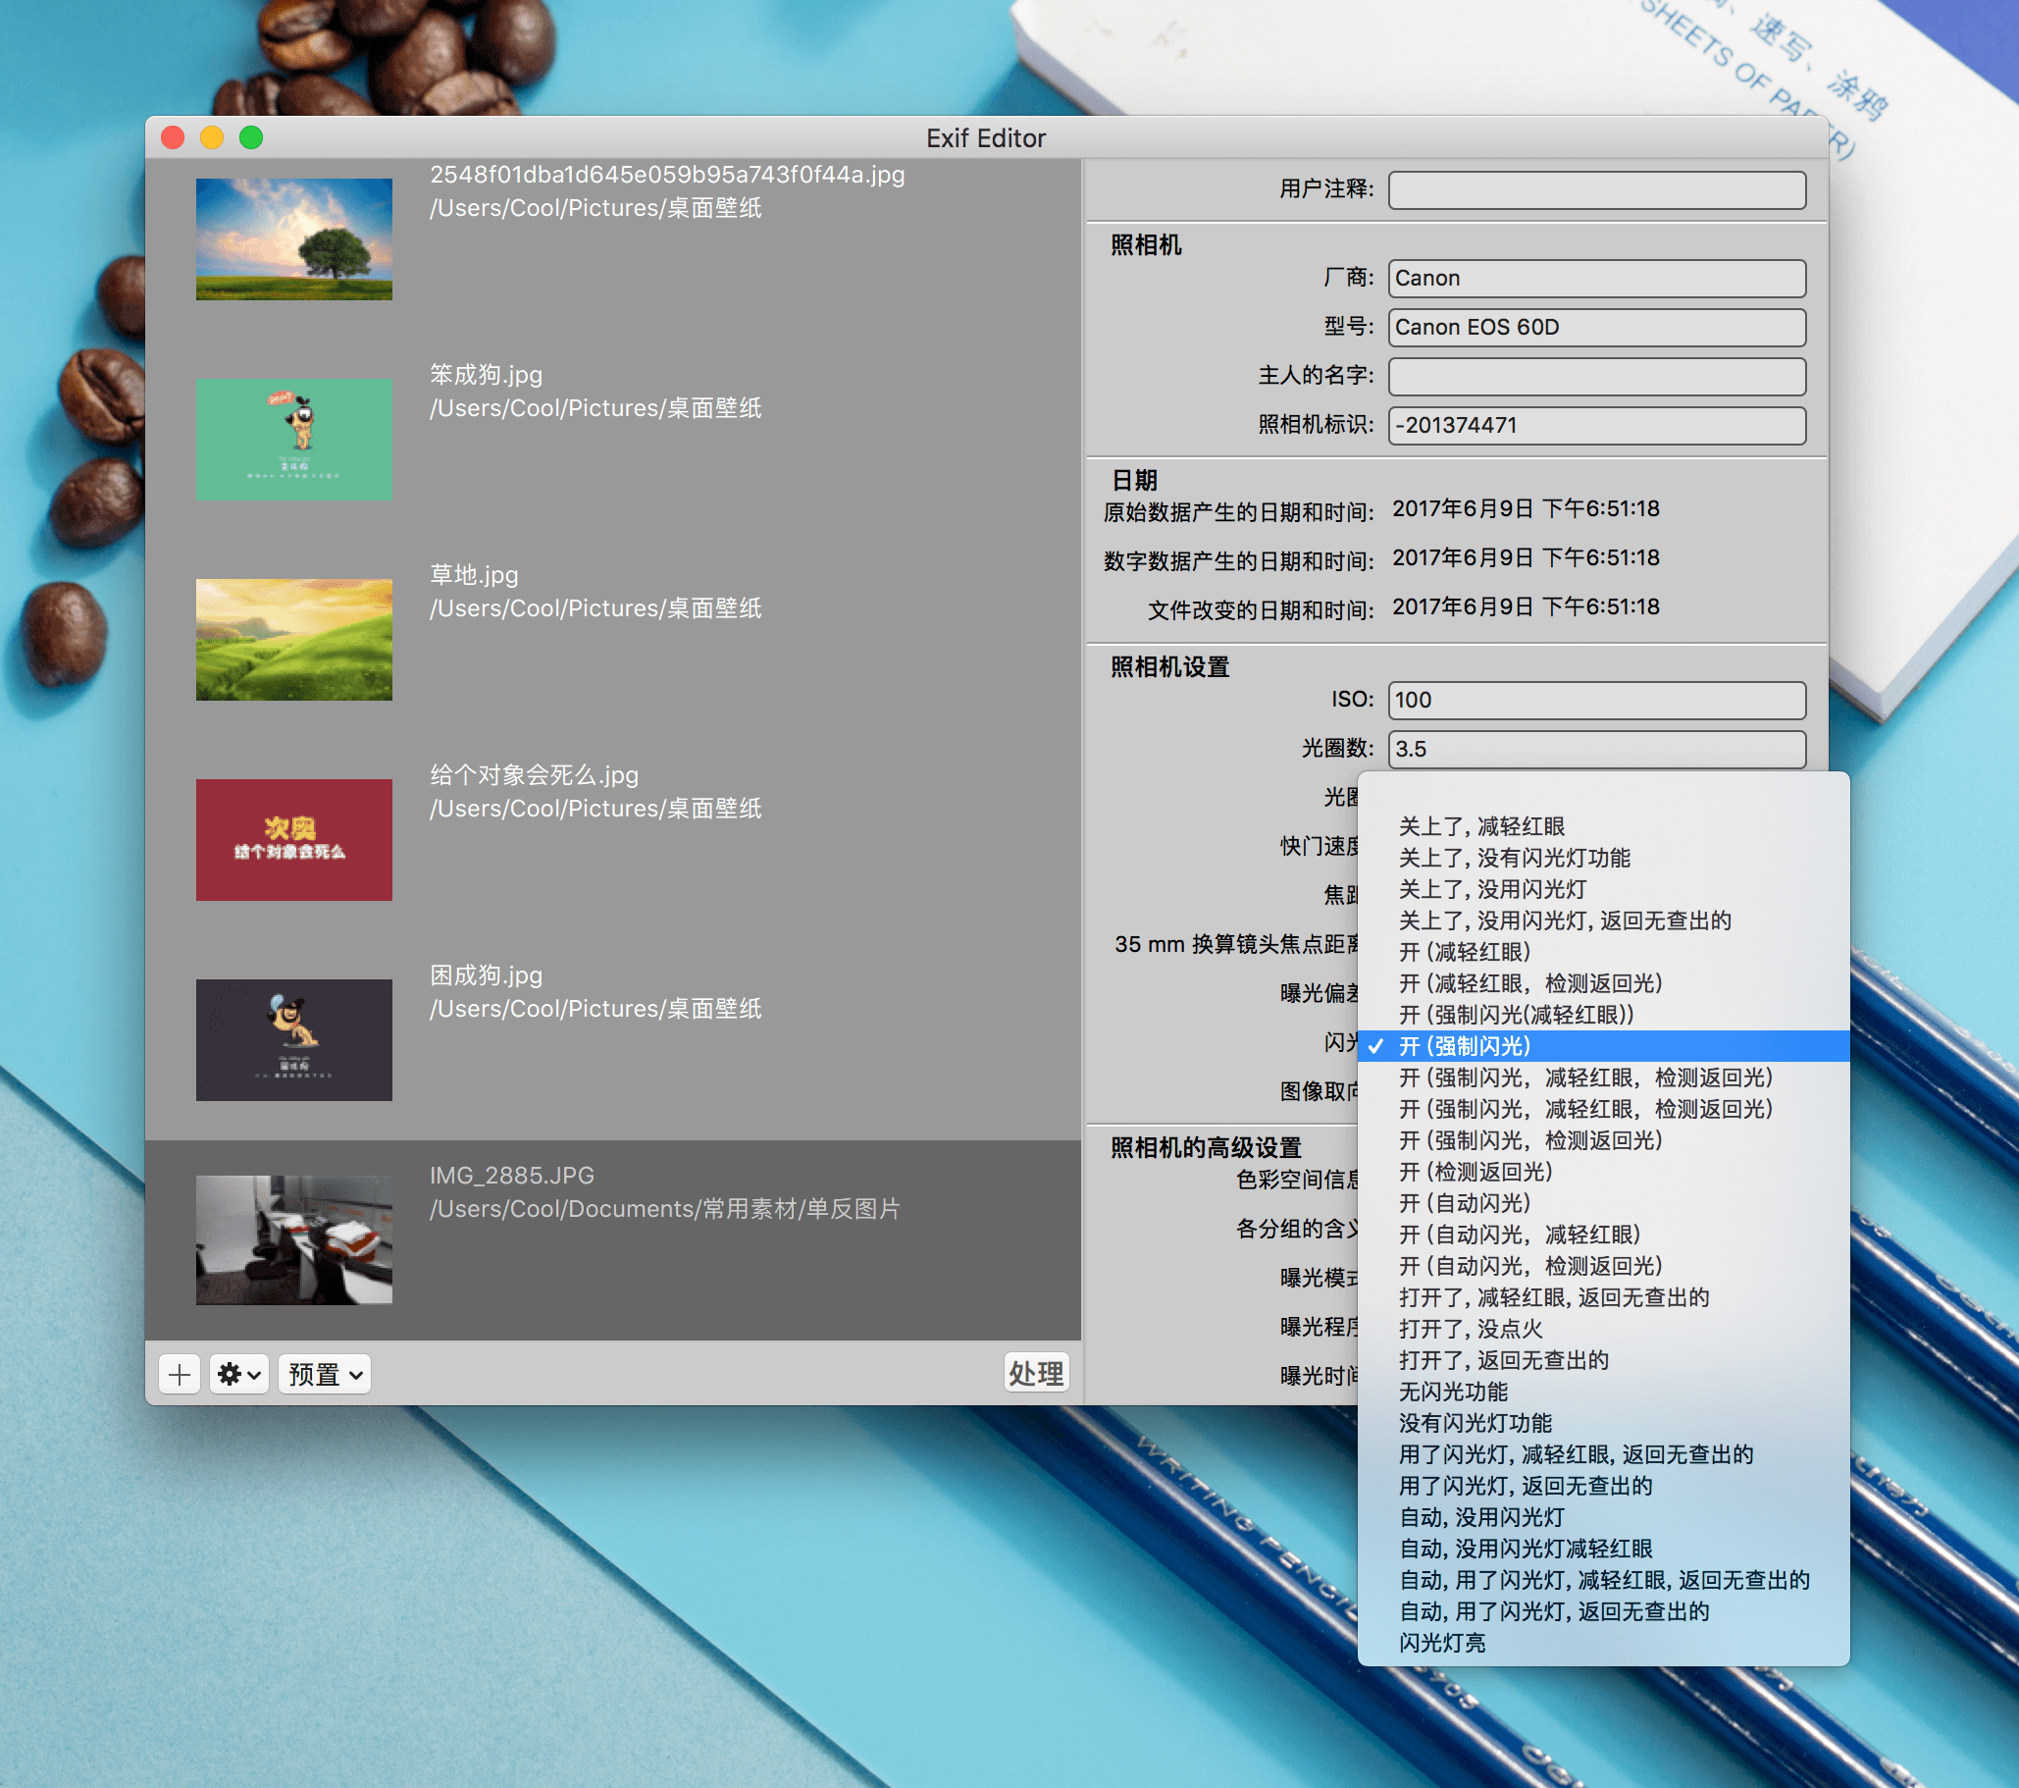Choose 关上了, 没用闪光灯, 返回无查出的
Screen dimensions: 2019x1788
coord(1603,921)
